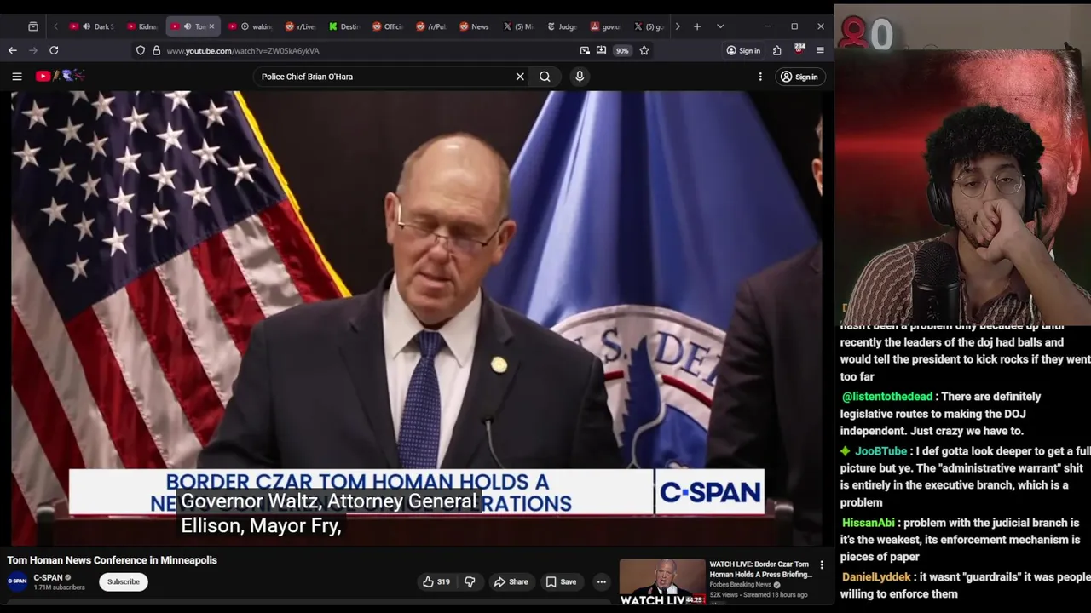Click HissanAbi username in stream chat
This screenshot has height=613, width=1091.
(869, 523)
